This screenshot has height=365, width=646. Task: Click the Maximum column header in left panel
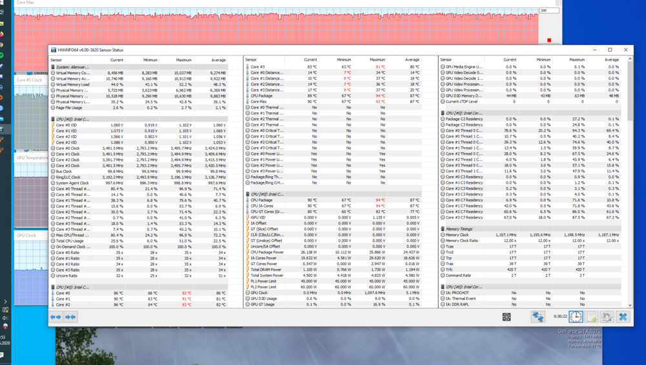point(184,60)
